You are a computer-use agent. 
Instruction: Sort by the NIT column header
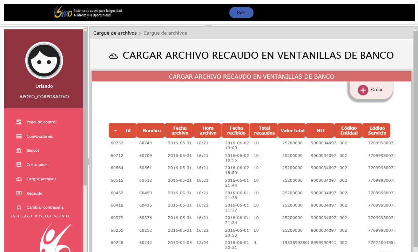[321, 130]
